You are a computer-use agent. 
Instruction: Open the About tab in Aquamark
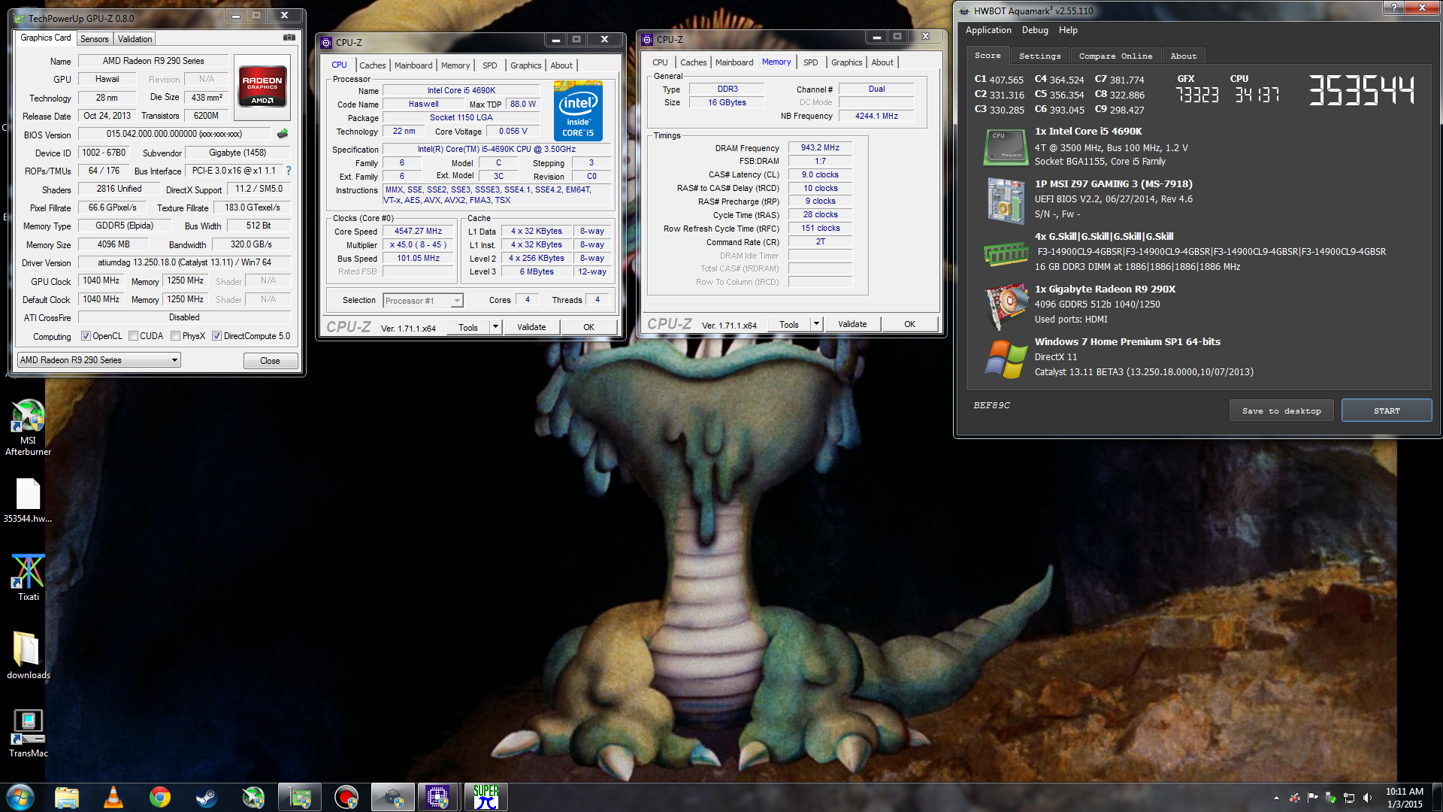tap(1184, 56)
